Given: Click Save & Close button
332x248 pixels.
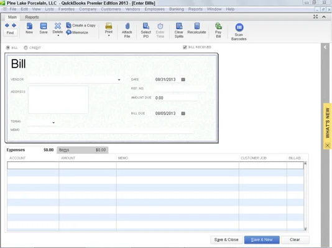Looking at the screenshot, I should [x=226, y=240].
